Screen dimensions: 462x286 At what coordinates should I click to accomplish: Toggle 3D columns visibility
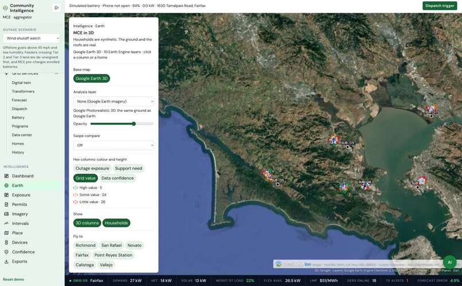pyautogui.click(x=87, y=223)
